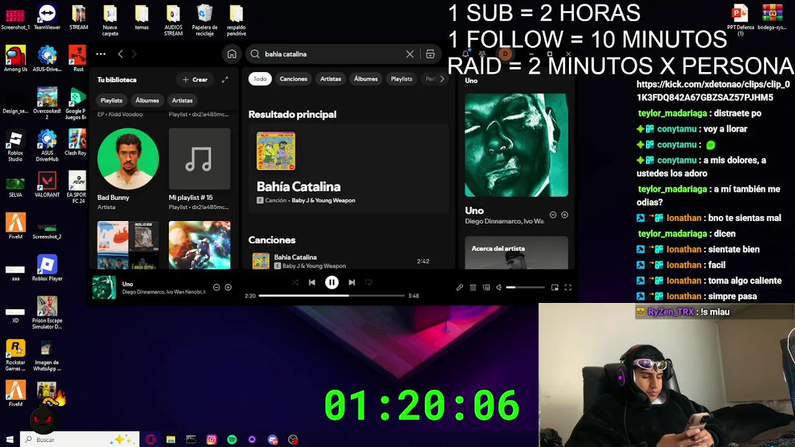Enter Spotify full screen mode
795x447 pixels.
tap(568, 287)
